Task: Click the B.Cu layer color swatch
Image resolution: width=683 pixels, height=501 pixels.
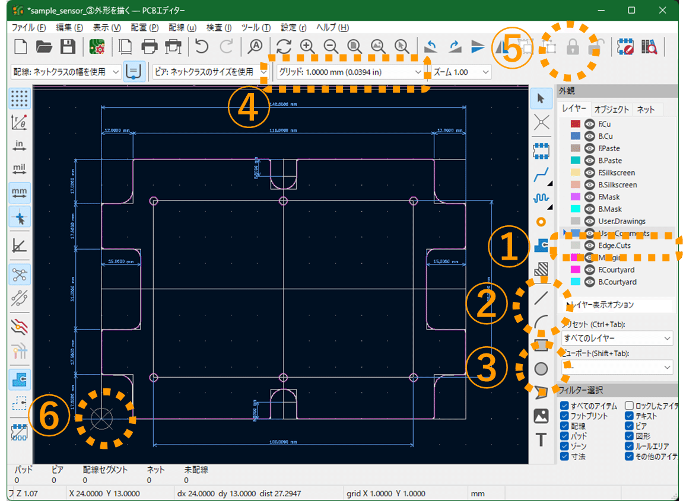Action: tap(576, 136)
